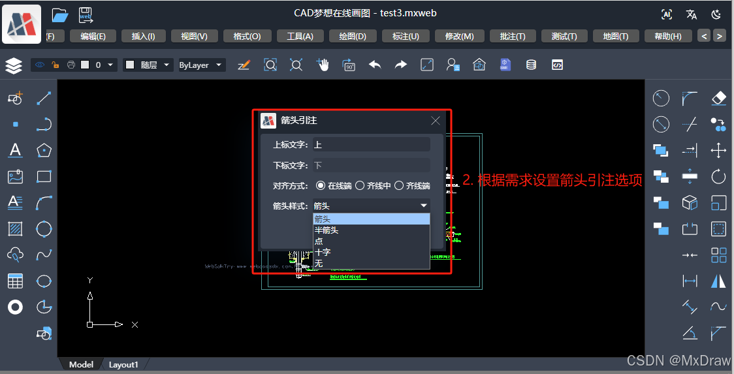Select the move tool

coord(718,150)
